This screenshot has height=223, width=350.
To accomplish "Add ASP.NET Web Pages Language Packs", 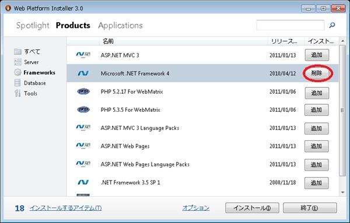I will pos(317,165).
